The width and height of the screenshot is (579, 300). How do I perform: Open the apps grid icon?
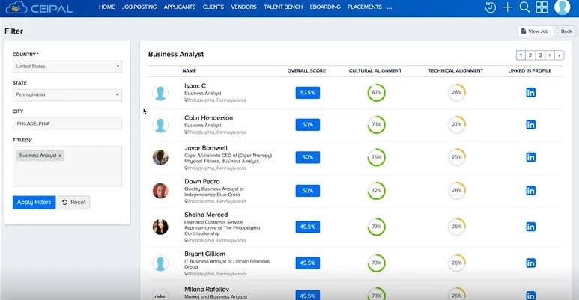pyautogui.click(x=542, y=7)
